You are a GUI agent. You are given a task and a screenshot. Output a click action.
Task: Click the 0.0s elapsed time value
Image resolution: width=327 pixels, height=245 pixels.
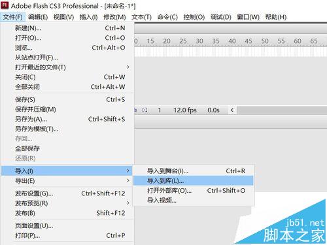tap(213, 110)
